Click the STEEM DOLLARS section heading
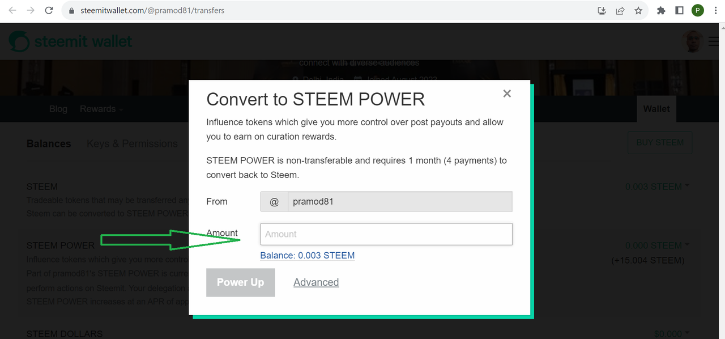725x339 pixels. pos(65,334)
